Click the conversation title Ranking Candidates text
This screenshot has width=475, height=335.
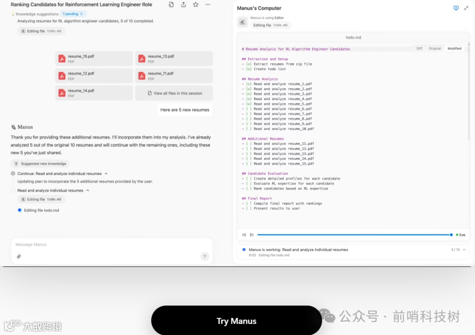(x=81, y=4)
